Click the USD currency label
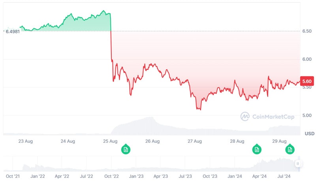 click(310, 134)
